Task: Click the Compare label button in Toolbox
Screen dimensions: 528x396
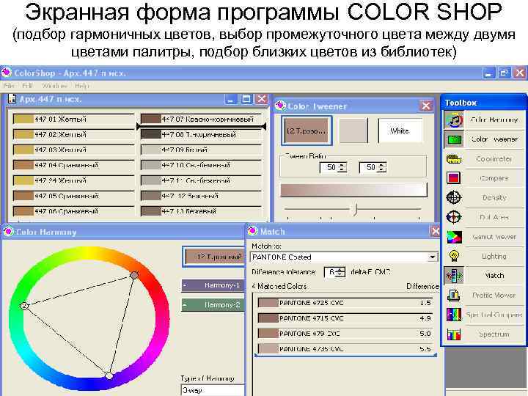Action: click(x=494, y=178)
